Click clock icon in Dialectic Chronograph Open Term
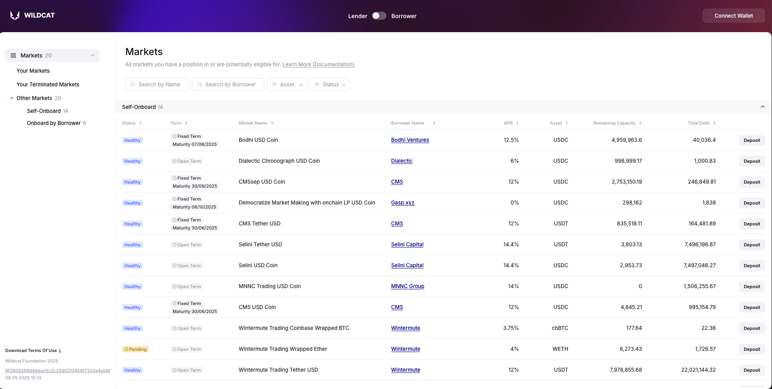This screenshot has height=389, width=772. click(x=175, y=161)
